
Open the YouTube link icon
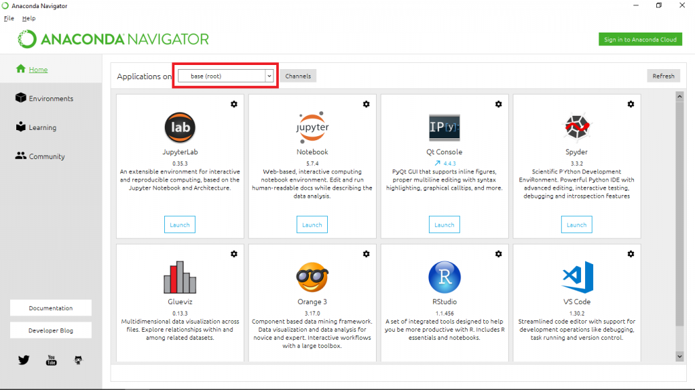52,360
